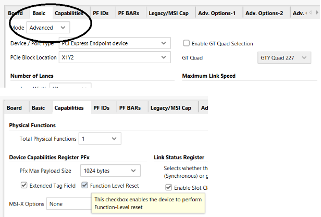Image resolution: width=321 pixels, height=217 pixels.
Task: Switch to the Adv. Options-2 tab
Action: point(264,13)
